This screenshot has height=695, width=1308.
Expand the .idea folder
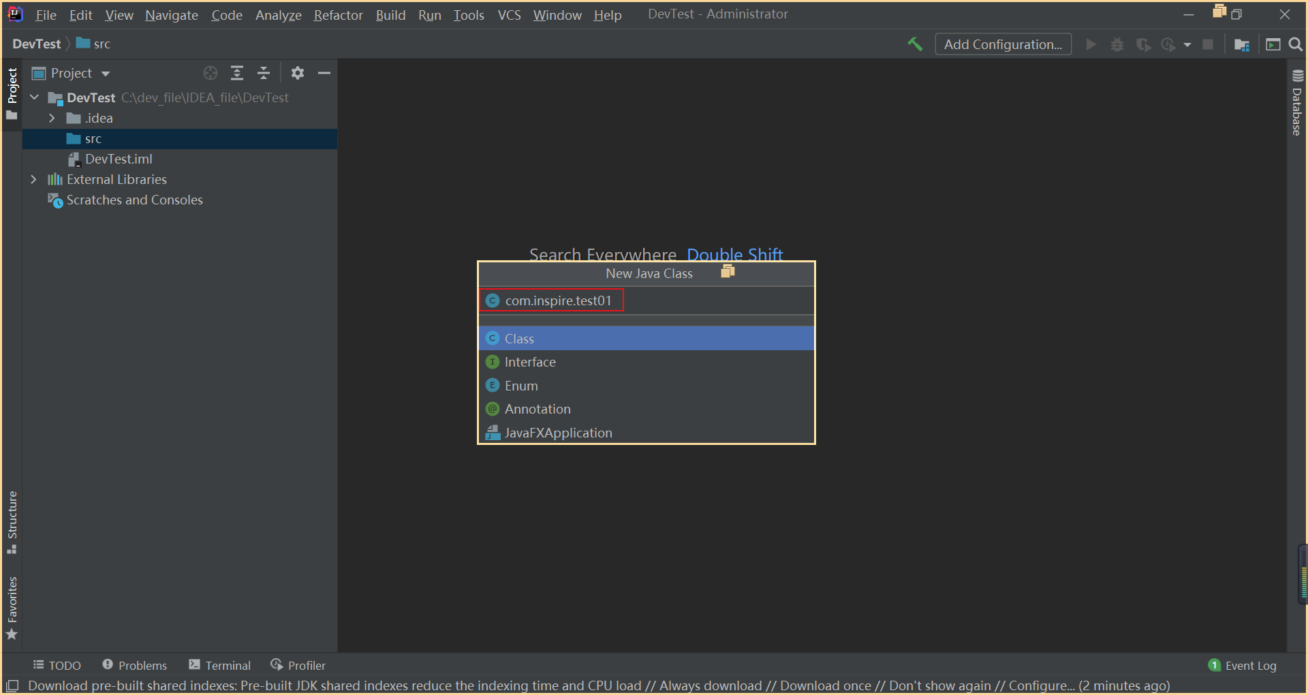pos(52,118)
